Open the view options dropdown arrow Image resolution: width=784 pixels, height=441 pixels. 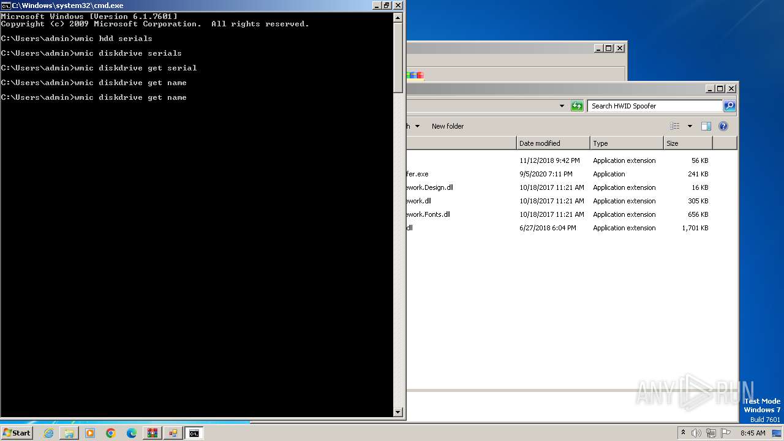click(x=690, y=126)
